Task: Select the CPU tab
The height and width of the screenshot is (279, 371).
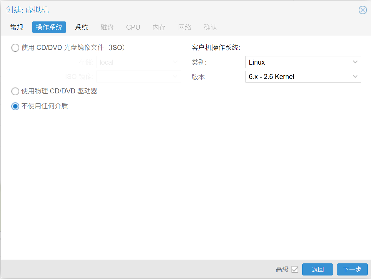Action: [x=133, y=27]
